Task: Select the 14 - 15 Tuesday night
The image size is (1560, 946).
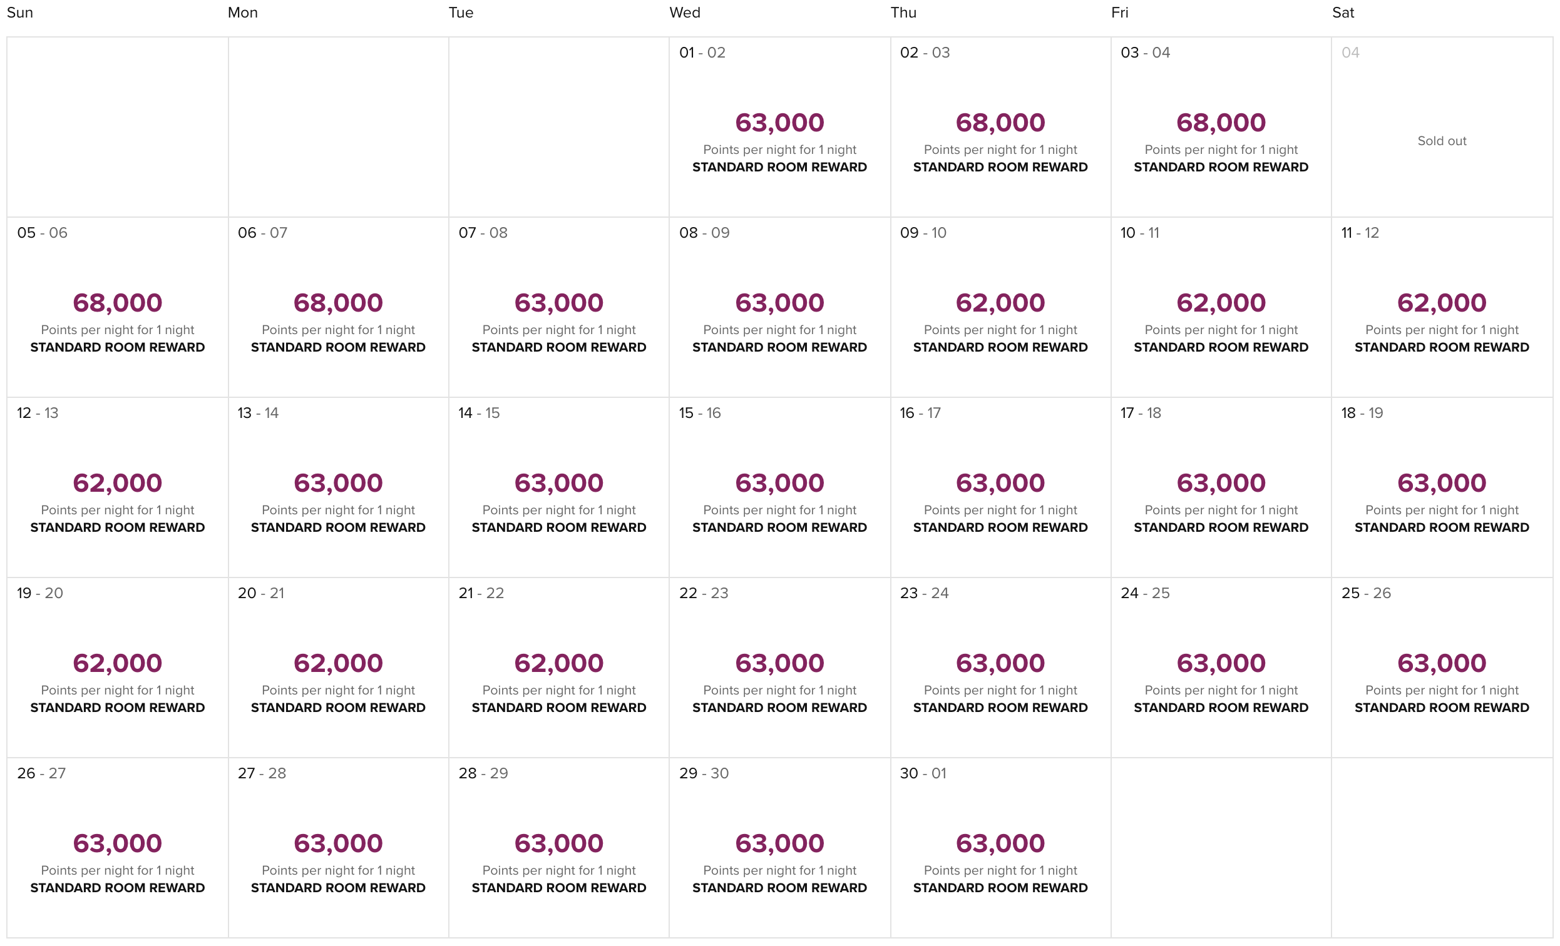Action: (558, 487)
